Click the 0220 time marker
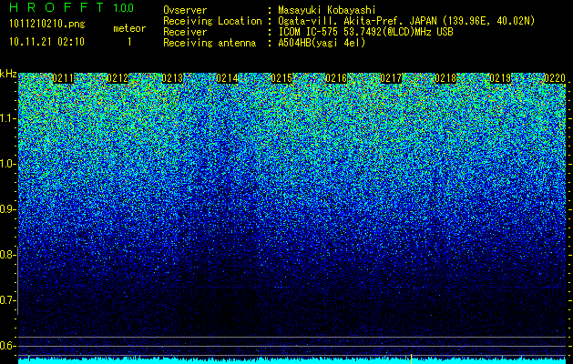Viewport: 573px width, 364px height. pyautogui.click(x=555, y=78)
